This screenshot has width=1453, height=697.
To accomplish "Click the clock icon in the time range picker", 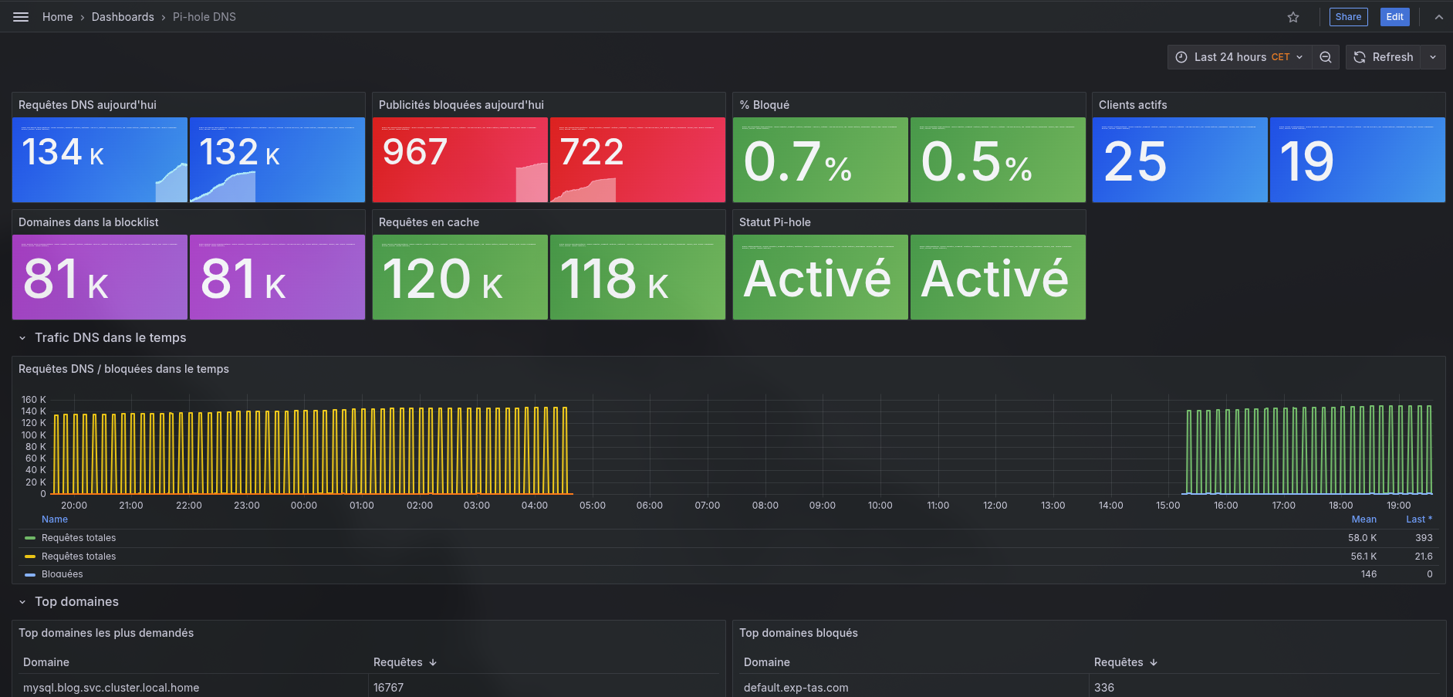I will tap(1181, 56).
